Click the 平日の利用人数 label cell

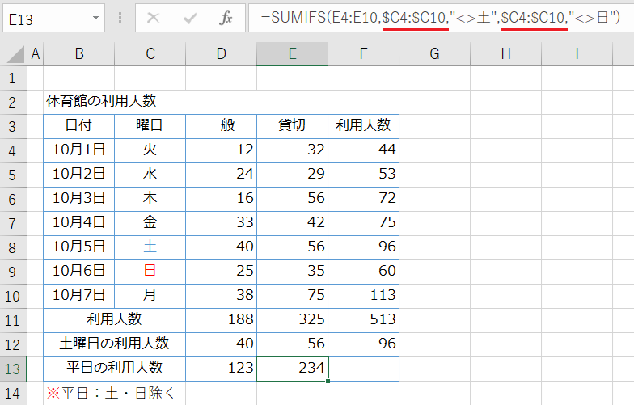click(115, 369)
